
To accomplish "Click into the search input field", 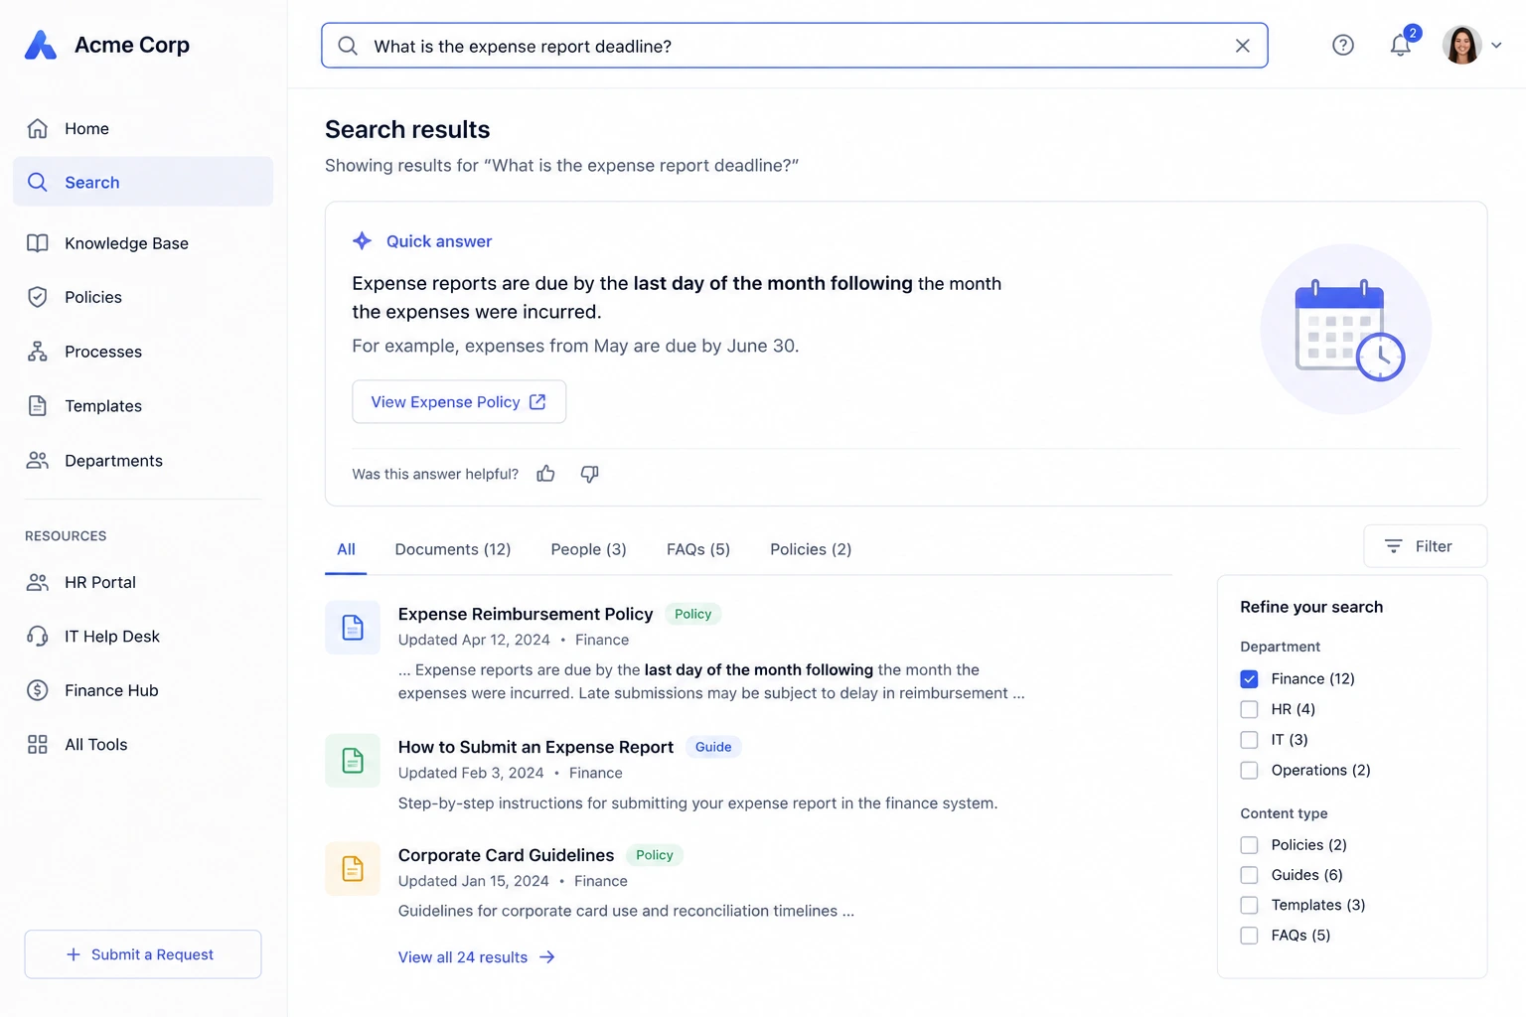I will (x=795, y=46).
